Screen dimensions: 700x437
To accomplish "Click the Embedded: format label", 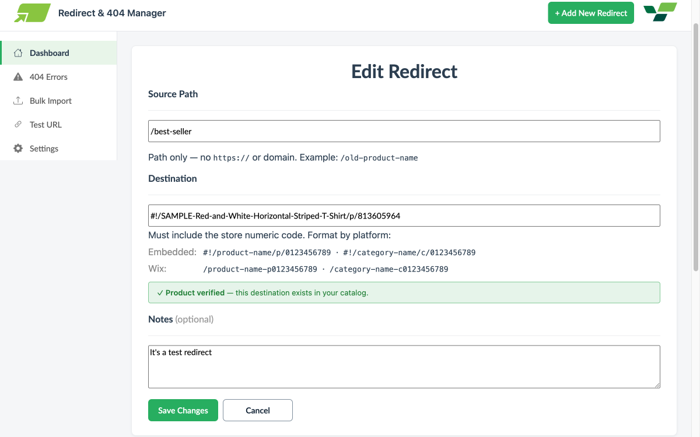I will tap(172, 252).
